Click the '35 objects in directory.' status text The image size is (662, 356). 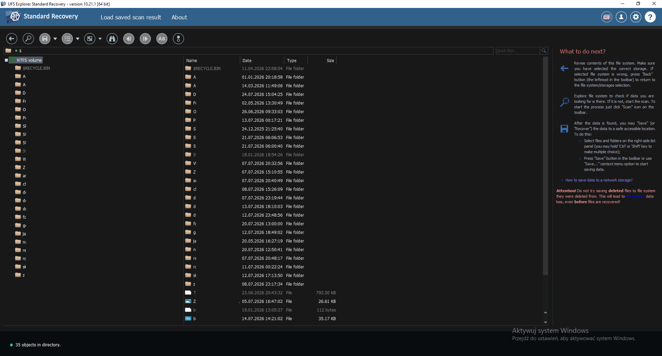pos(38,345)
